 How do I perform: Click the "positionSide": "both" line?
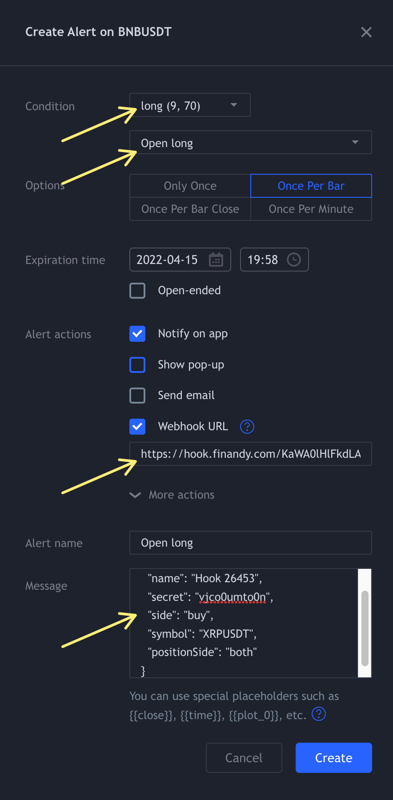coord(202,652)
